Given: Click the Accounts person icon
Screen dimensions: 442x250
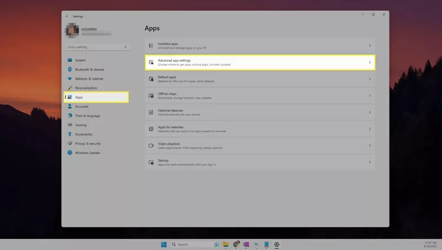Looking at the screenshot, I should (x=70, y=106).
